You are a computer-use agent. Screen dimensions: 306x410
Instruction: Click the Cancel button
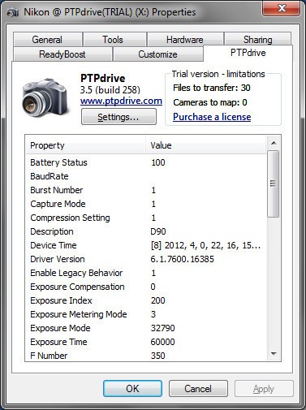(198, 389)
